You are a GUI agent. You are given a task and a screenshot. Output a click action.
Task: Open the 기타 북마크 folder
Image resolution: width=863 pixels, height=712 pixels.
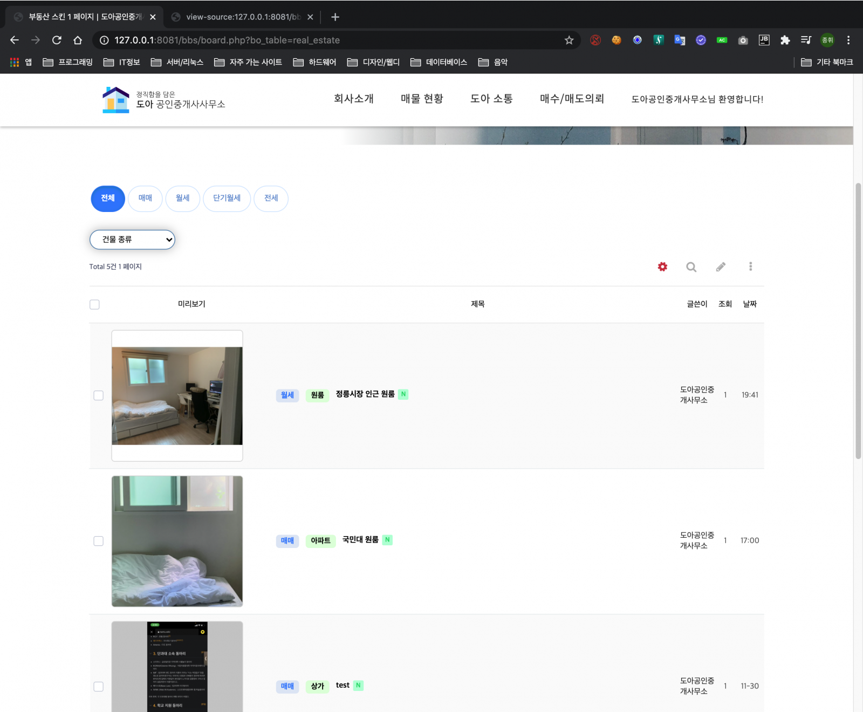[827, 63]
